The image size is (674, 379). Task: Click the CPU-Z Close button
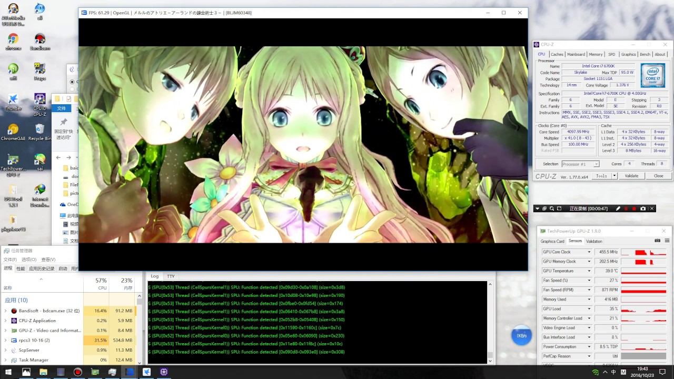coord(658,176)
